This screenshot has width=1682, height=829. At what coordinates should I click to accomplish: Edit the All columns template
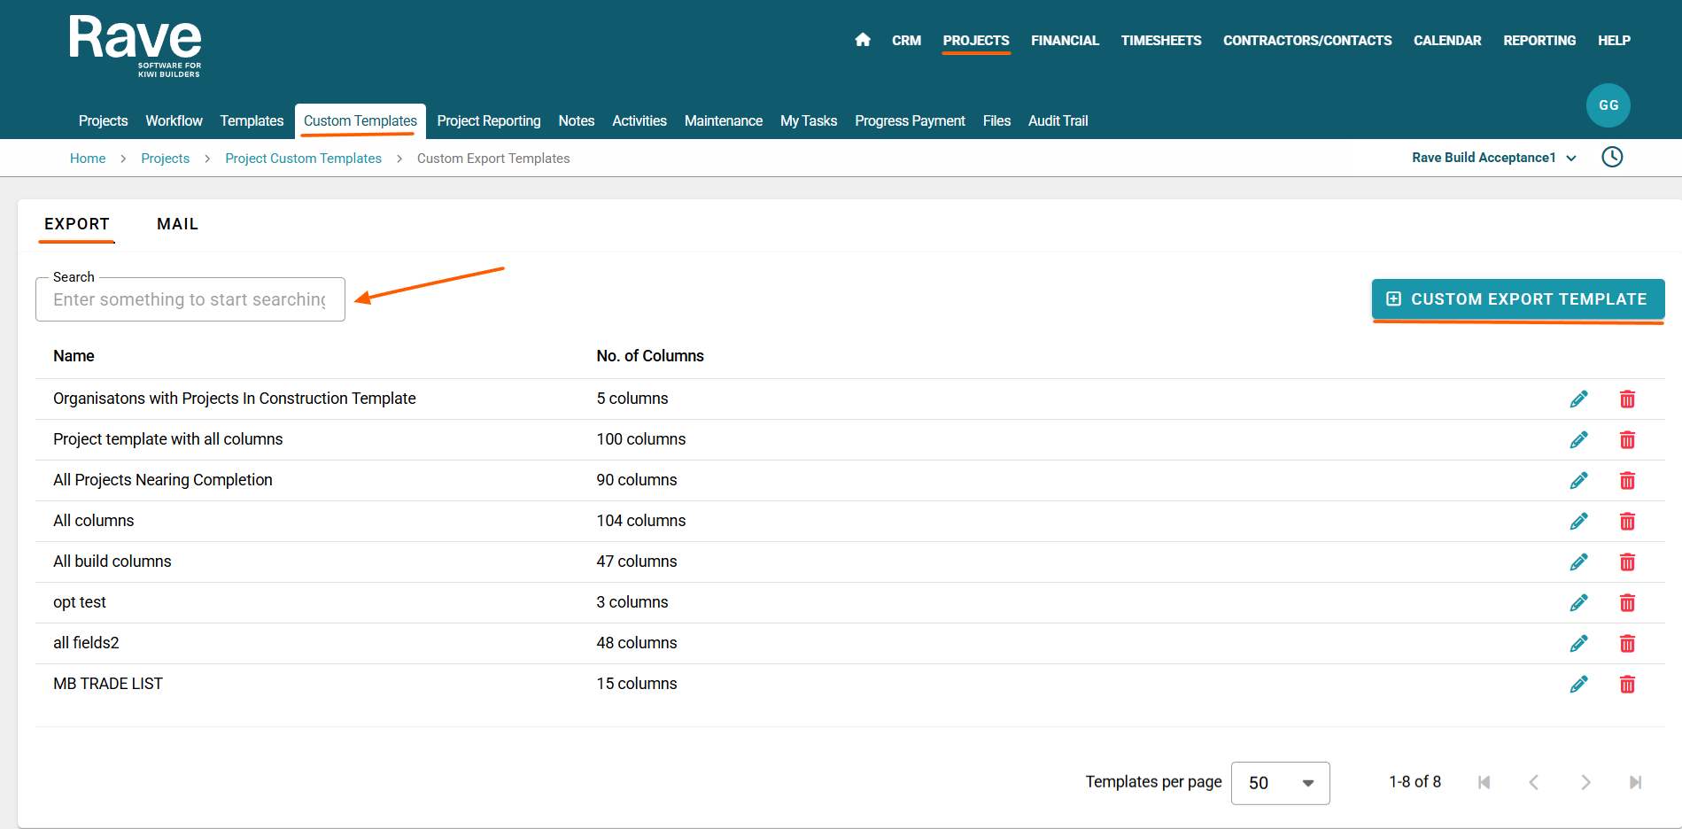1578,521
